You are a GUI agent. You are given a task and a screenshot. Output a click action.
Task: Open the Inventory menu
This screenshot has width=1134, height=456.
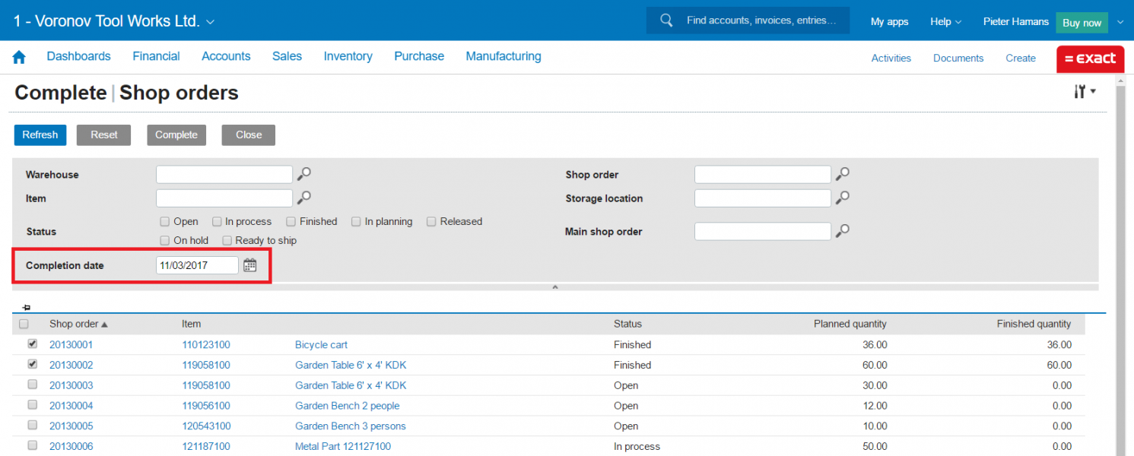pos(348,56)
